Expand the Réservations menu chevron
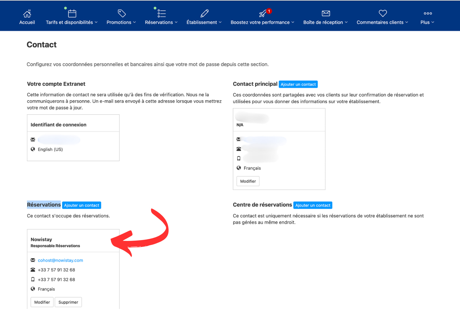The height and width of the screenshot is (311, 460). click(176, 22)
